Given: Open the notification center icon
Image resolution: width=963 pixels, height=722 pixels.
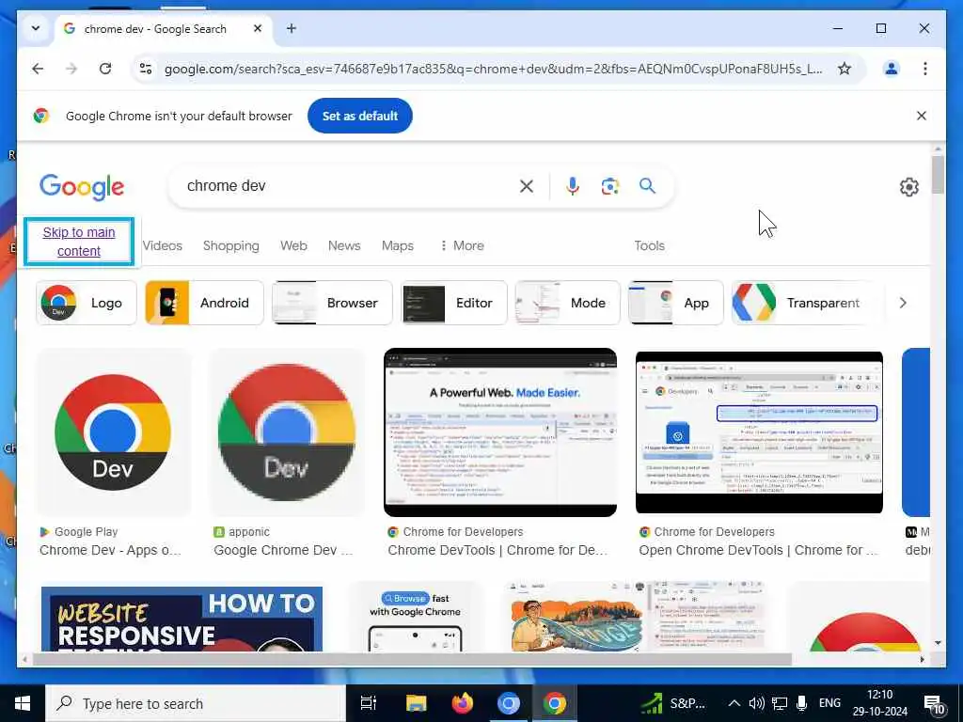Looking at the screenshot, I should click(x=934, y=705).
